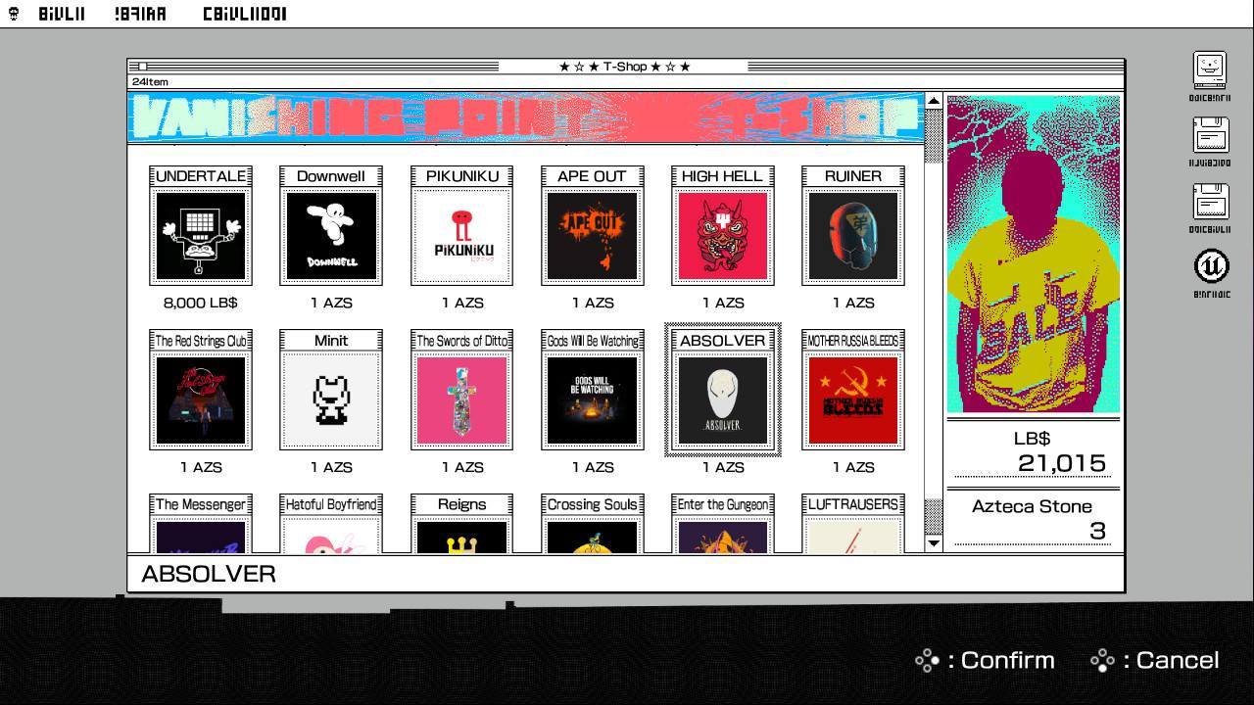Click the scroll up arrow in T-Shop
The image size is (1254, 705).
click(x=934, y=101)
